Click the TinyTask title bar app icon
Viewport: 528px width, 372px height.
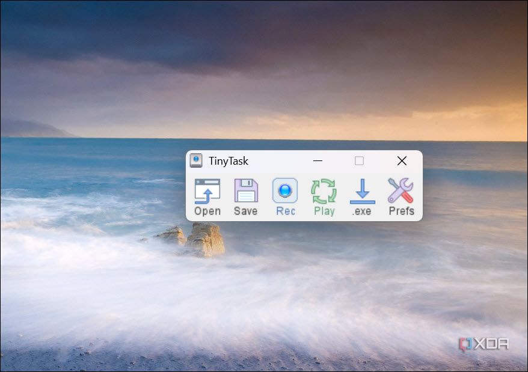[196, 160]
